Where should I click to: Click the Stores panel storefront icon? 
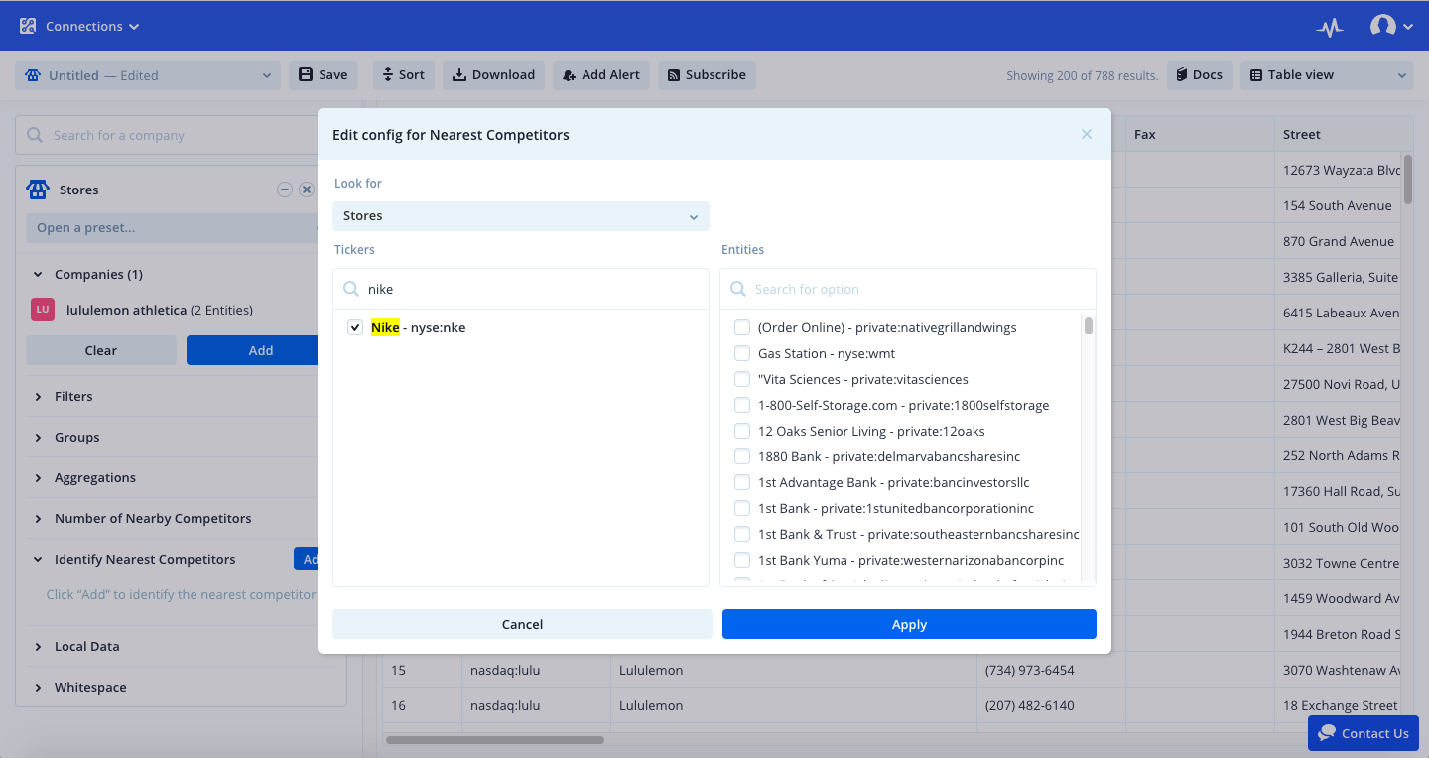(x=38, y=189)
